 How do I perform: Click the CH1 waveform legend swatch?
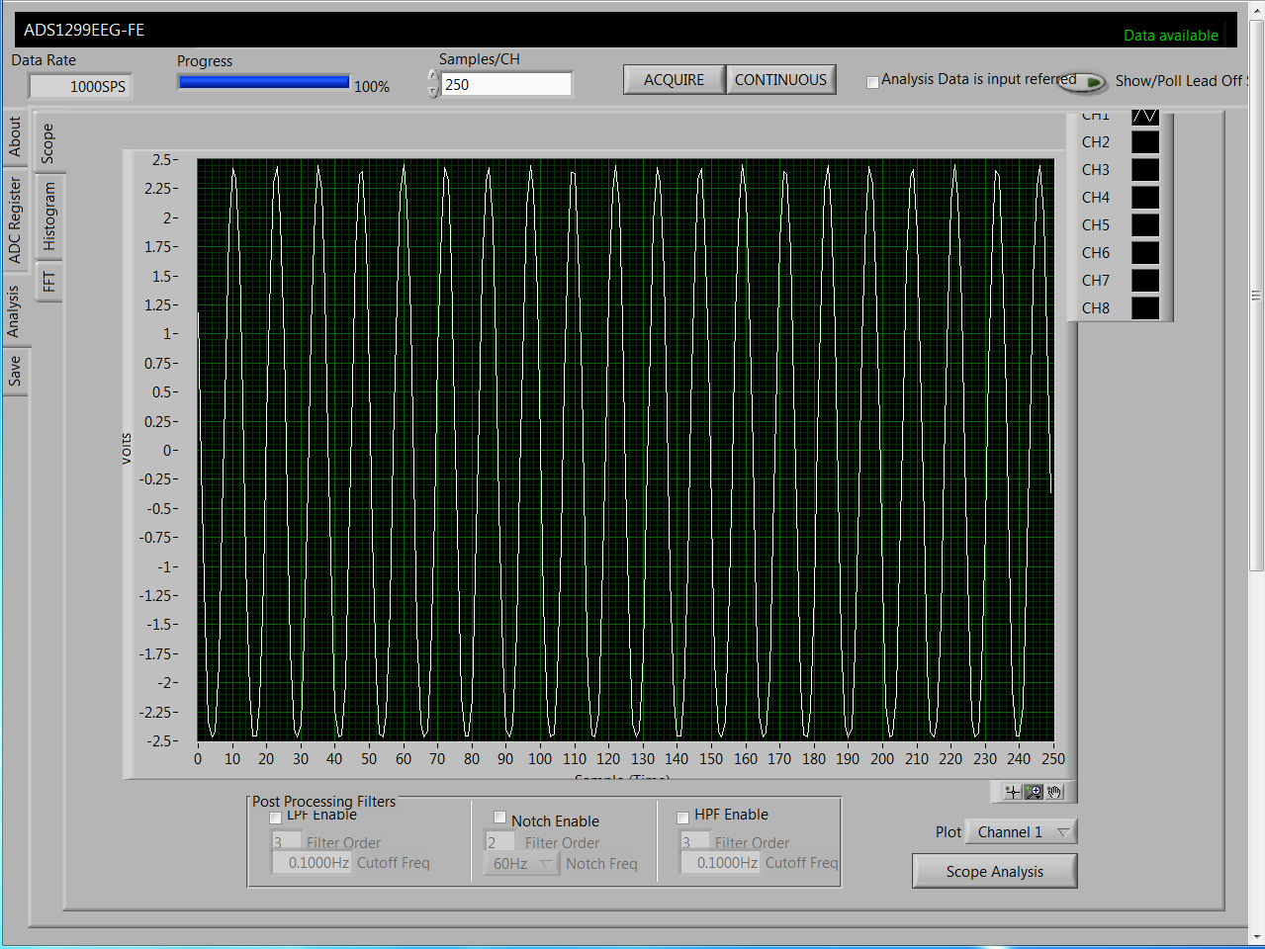1144,117
